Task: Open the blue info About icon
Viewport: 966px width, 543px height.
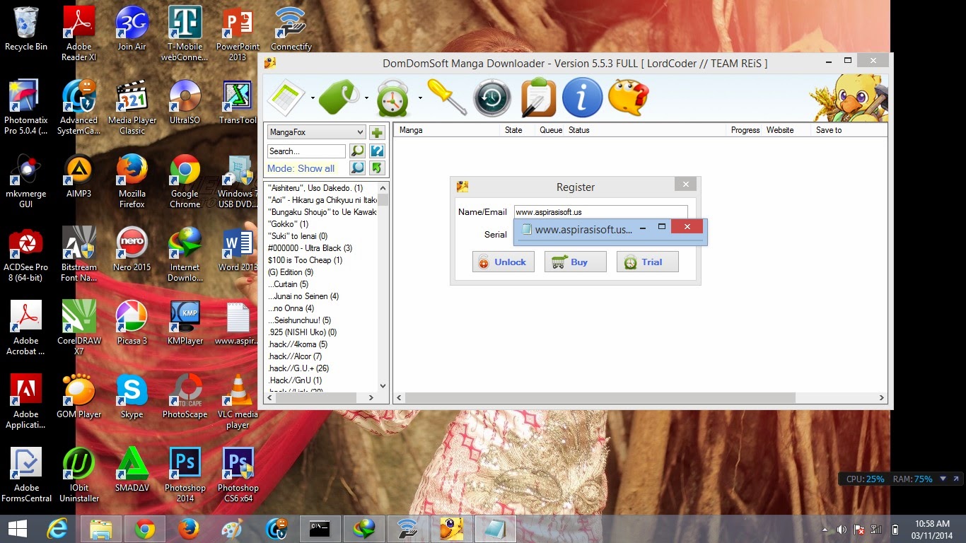Action: click(x=582, y=98)
